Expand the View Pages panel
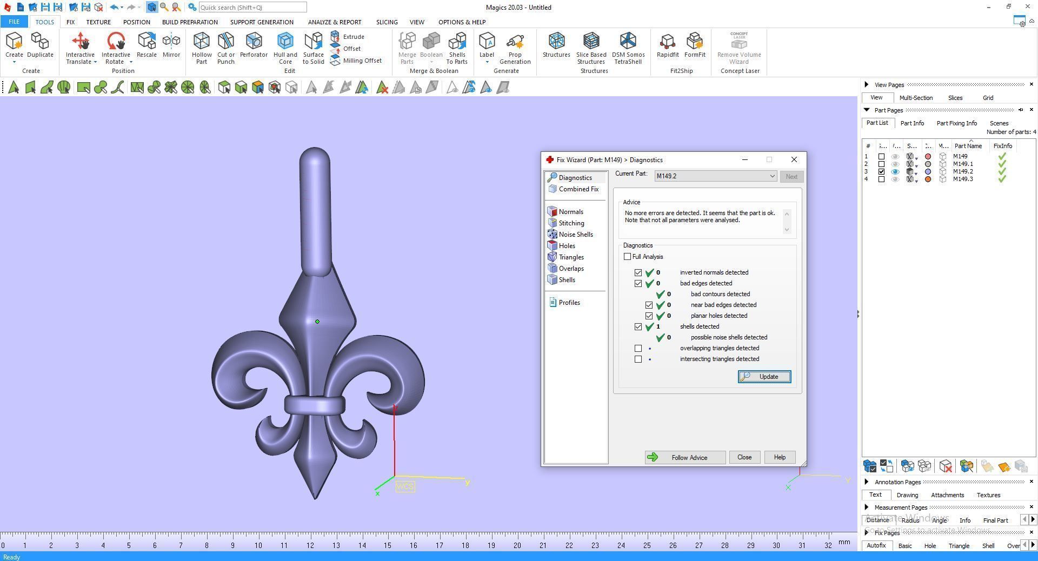Viewport: 1038px width, 561px height. pyautogui.click(x=867, y=85)
